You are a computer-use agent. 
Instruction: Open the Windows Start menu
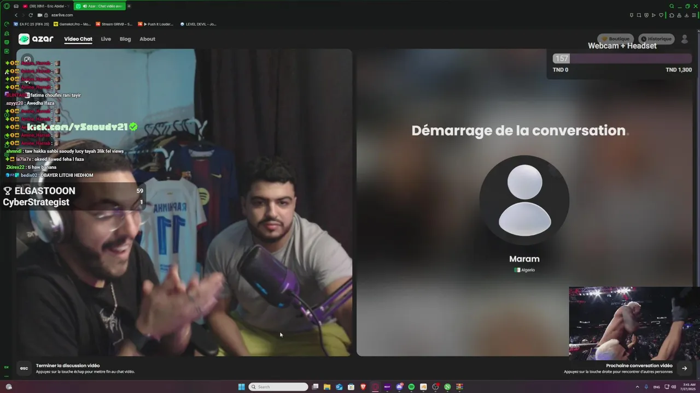[x=241, y=387]
